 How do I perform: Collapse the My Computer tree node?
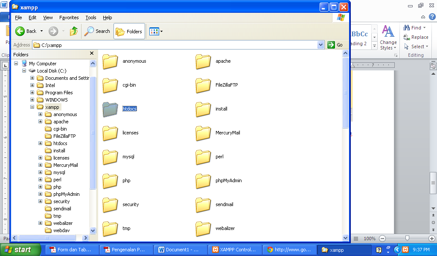coord(16,64)
